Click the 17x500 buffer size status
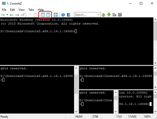The height and width of the screenshot is (119, 157). (x=132, y=116)
